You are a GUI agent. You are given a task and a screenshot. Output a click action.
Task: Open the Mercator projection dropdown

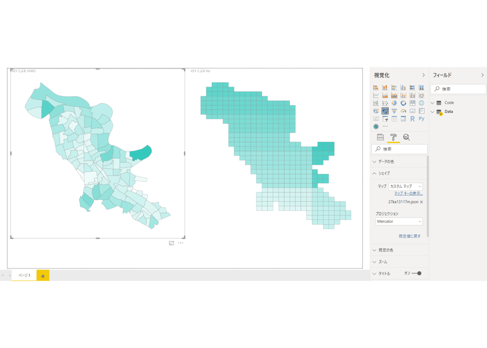click(399, 221)
